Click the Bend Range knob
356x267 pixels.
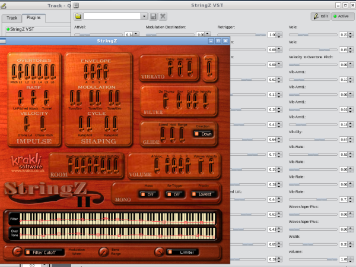pyautogui.click(x=104, y=252)
